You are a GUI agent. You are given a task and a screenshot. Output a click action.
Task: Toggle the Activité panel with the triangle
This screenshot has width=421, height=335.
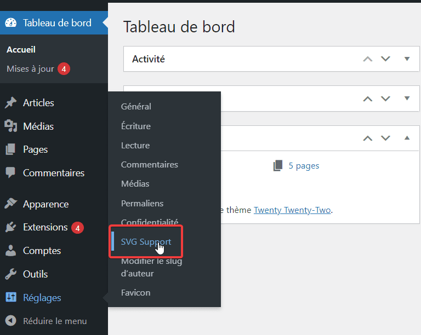pos(407,59)
